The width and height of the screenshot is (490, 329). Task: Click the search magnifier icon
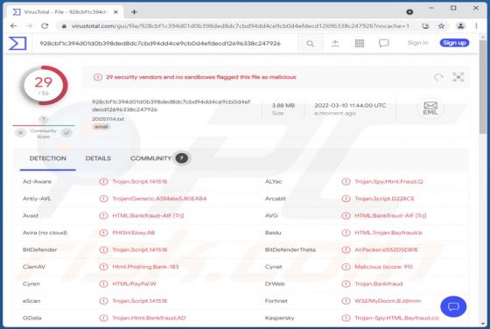pyautogui.click(x=310, y=44)
